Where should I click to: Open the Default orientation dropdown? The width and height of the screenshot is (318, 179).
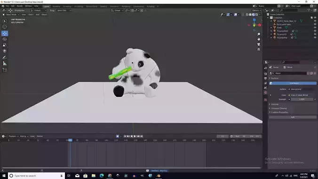point(39,10)
